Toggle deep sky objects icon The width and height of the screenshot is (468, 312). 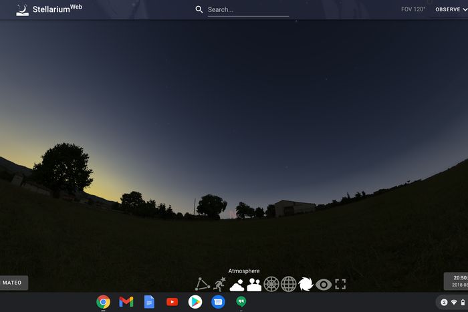tap(306, 284)
